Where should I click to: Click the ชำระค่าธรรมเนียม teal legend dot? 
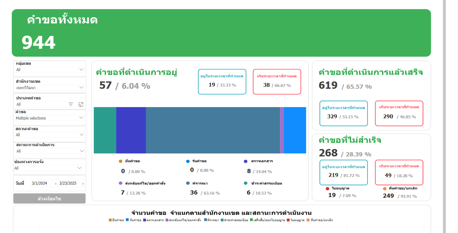[x=246, y=183]
